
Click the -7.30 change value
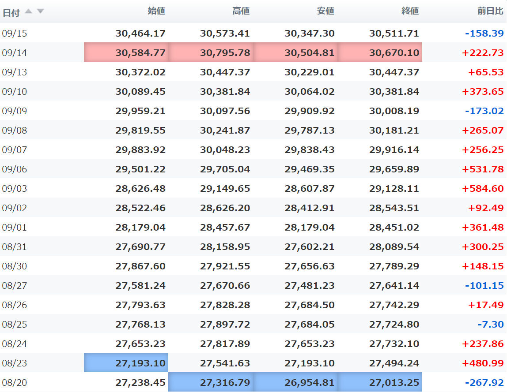pyautogui.click(x=491, y=324)
